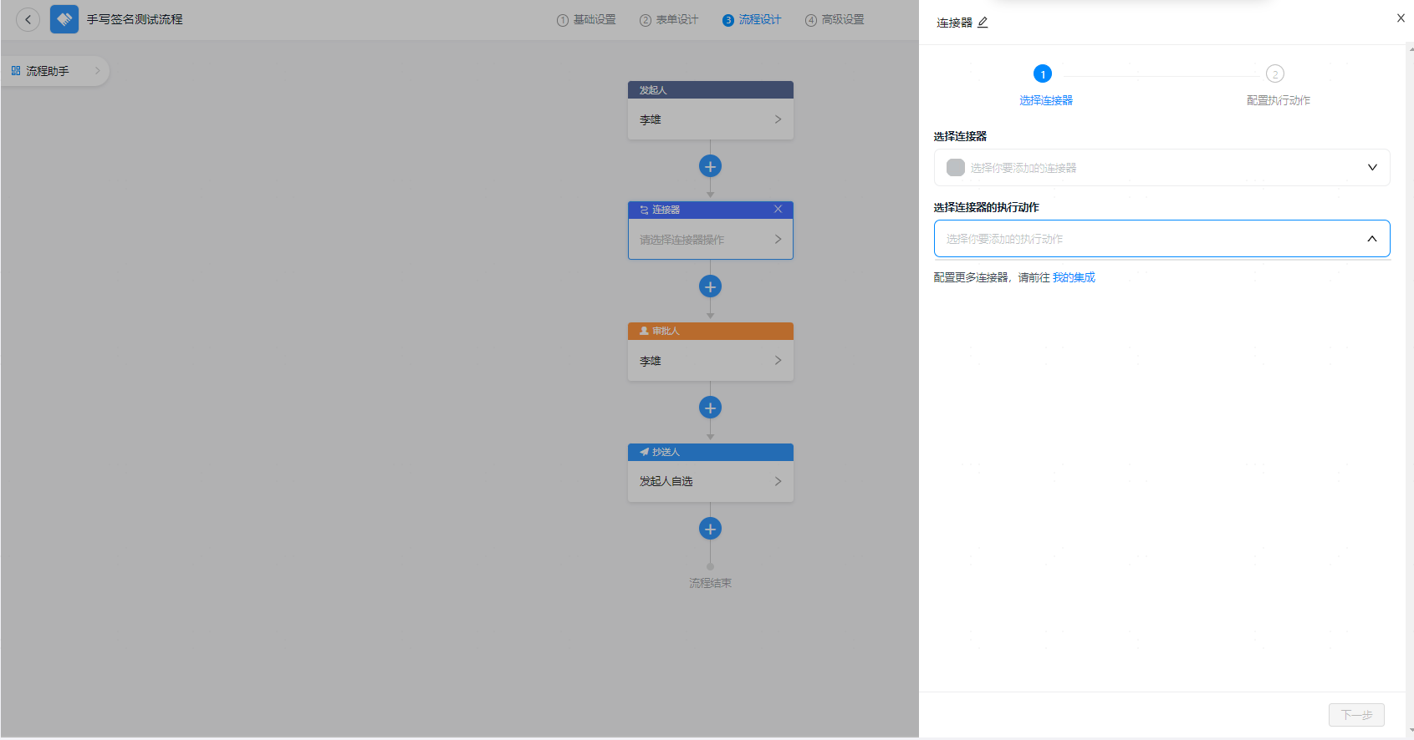This screenshot has width=1414, height=740.
Task: Go to step 2 配置执行动作
Action: [1278, 85]
